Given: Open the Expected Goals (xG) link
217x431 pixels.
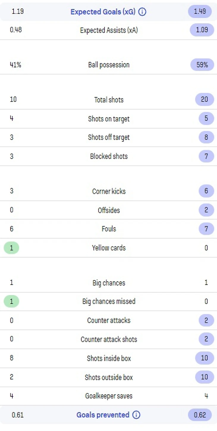Looking at the screenshot, I should click(103, 12).
